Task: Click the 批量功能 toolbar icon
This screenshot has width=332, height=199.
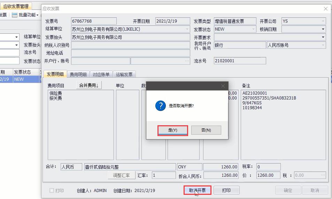Action: click(x=15, y=15)
